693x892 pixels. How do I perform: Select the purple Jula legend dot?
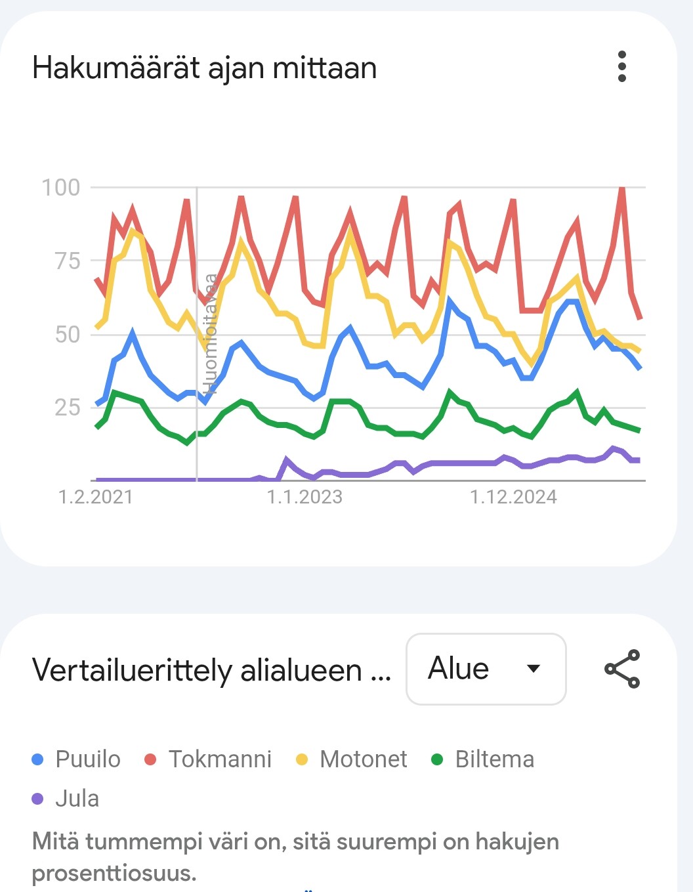pyautogui.click(x=38, y=799)
